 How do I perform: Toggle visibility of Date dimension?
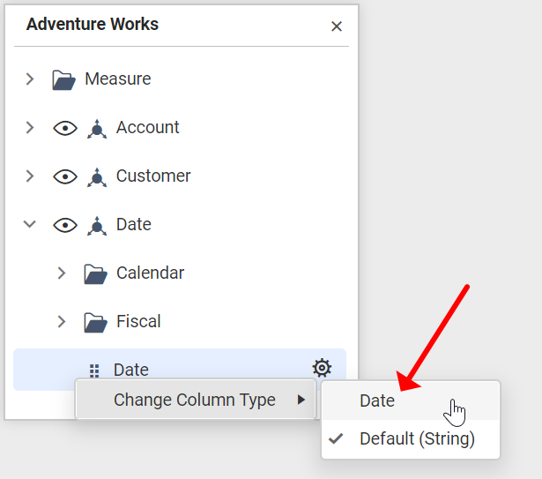(x=65, y=225)
